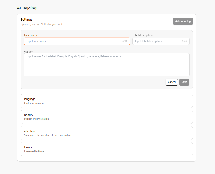Click the "Values" field caption
The width and height of the screenshot is (215, 174).
tap(27, 52)
